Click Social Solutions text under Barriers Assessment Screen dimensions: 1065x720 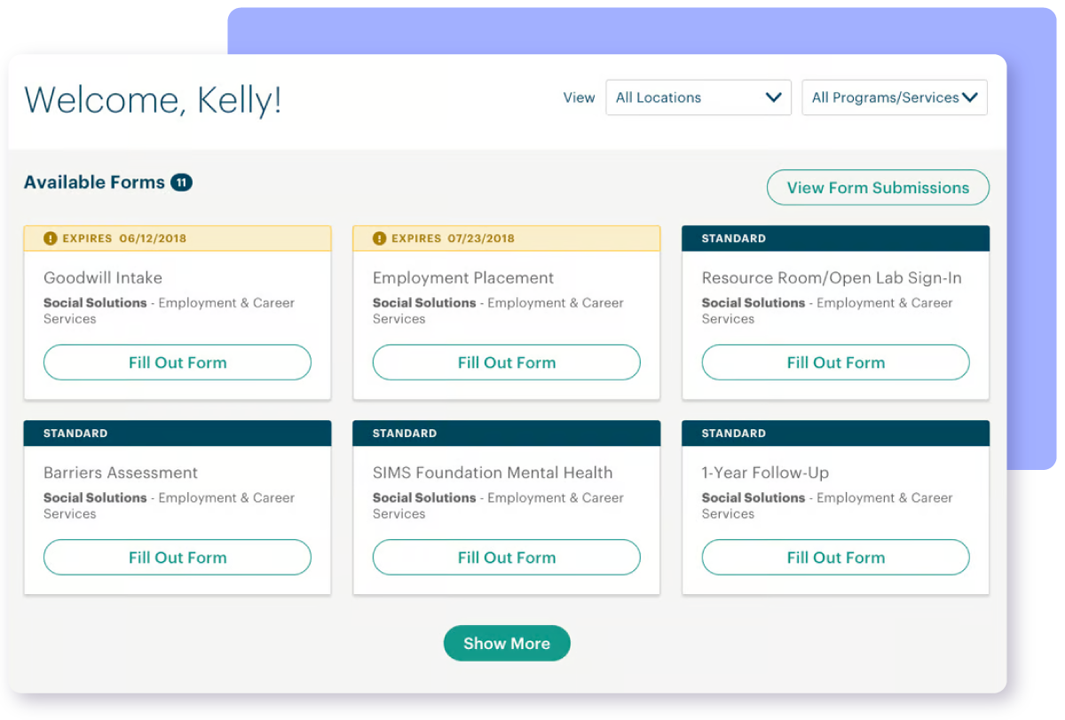point(95,497)
